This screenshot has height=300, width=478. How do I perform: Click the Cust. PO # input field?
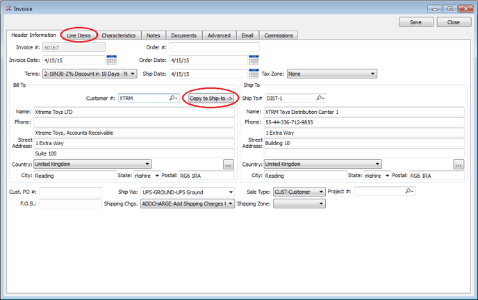pos(70,192)
